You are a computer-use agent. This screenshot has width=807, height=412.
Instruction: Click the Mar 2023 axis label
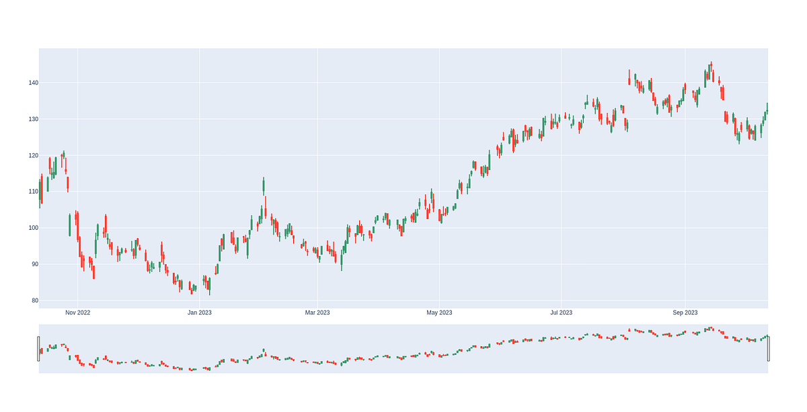(317, 313)
